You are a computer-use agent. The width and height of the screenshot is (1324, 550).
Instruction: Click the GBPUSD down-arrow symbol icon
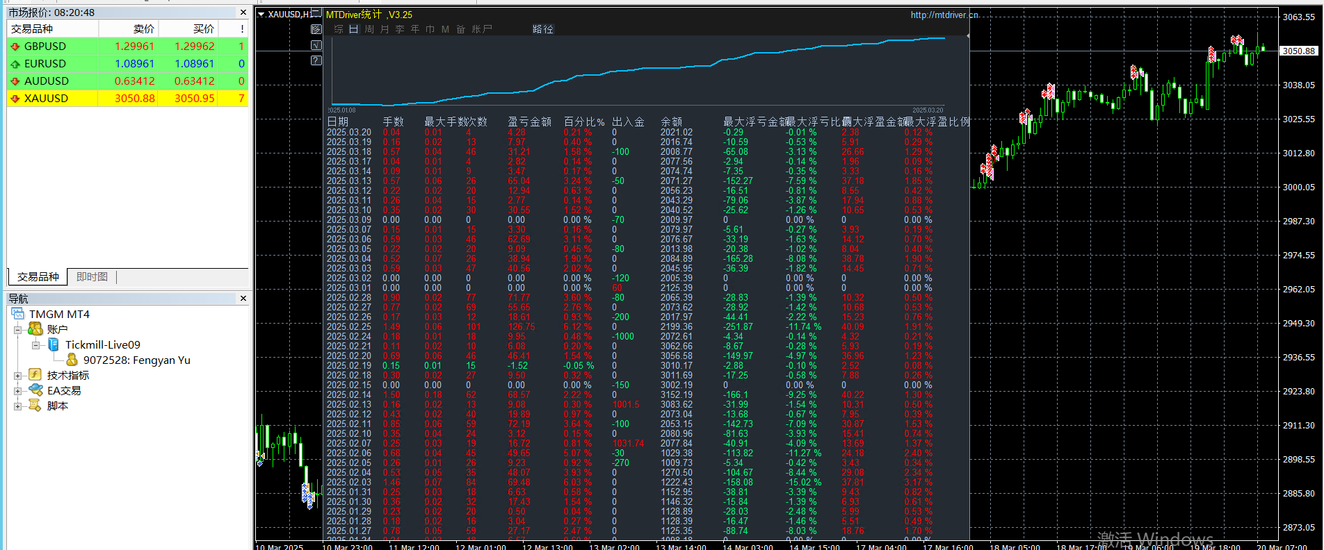click(x=15, y=47)
